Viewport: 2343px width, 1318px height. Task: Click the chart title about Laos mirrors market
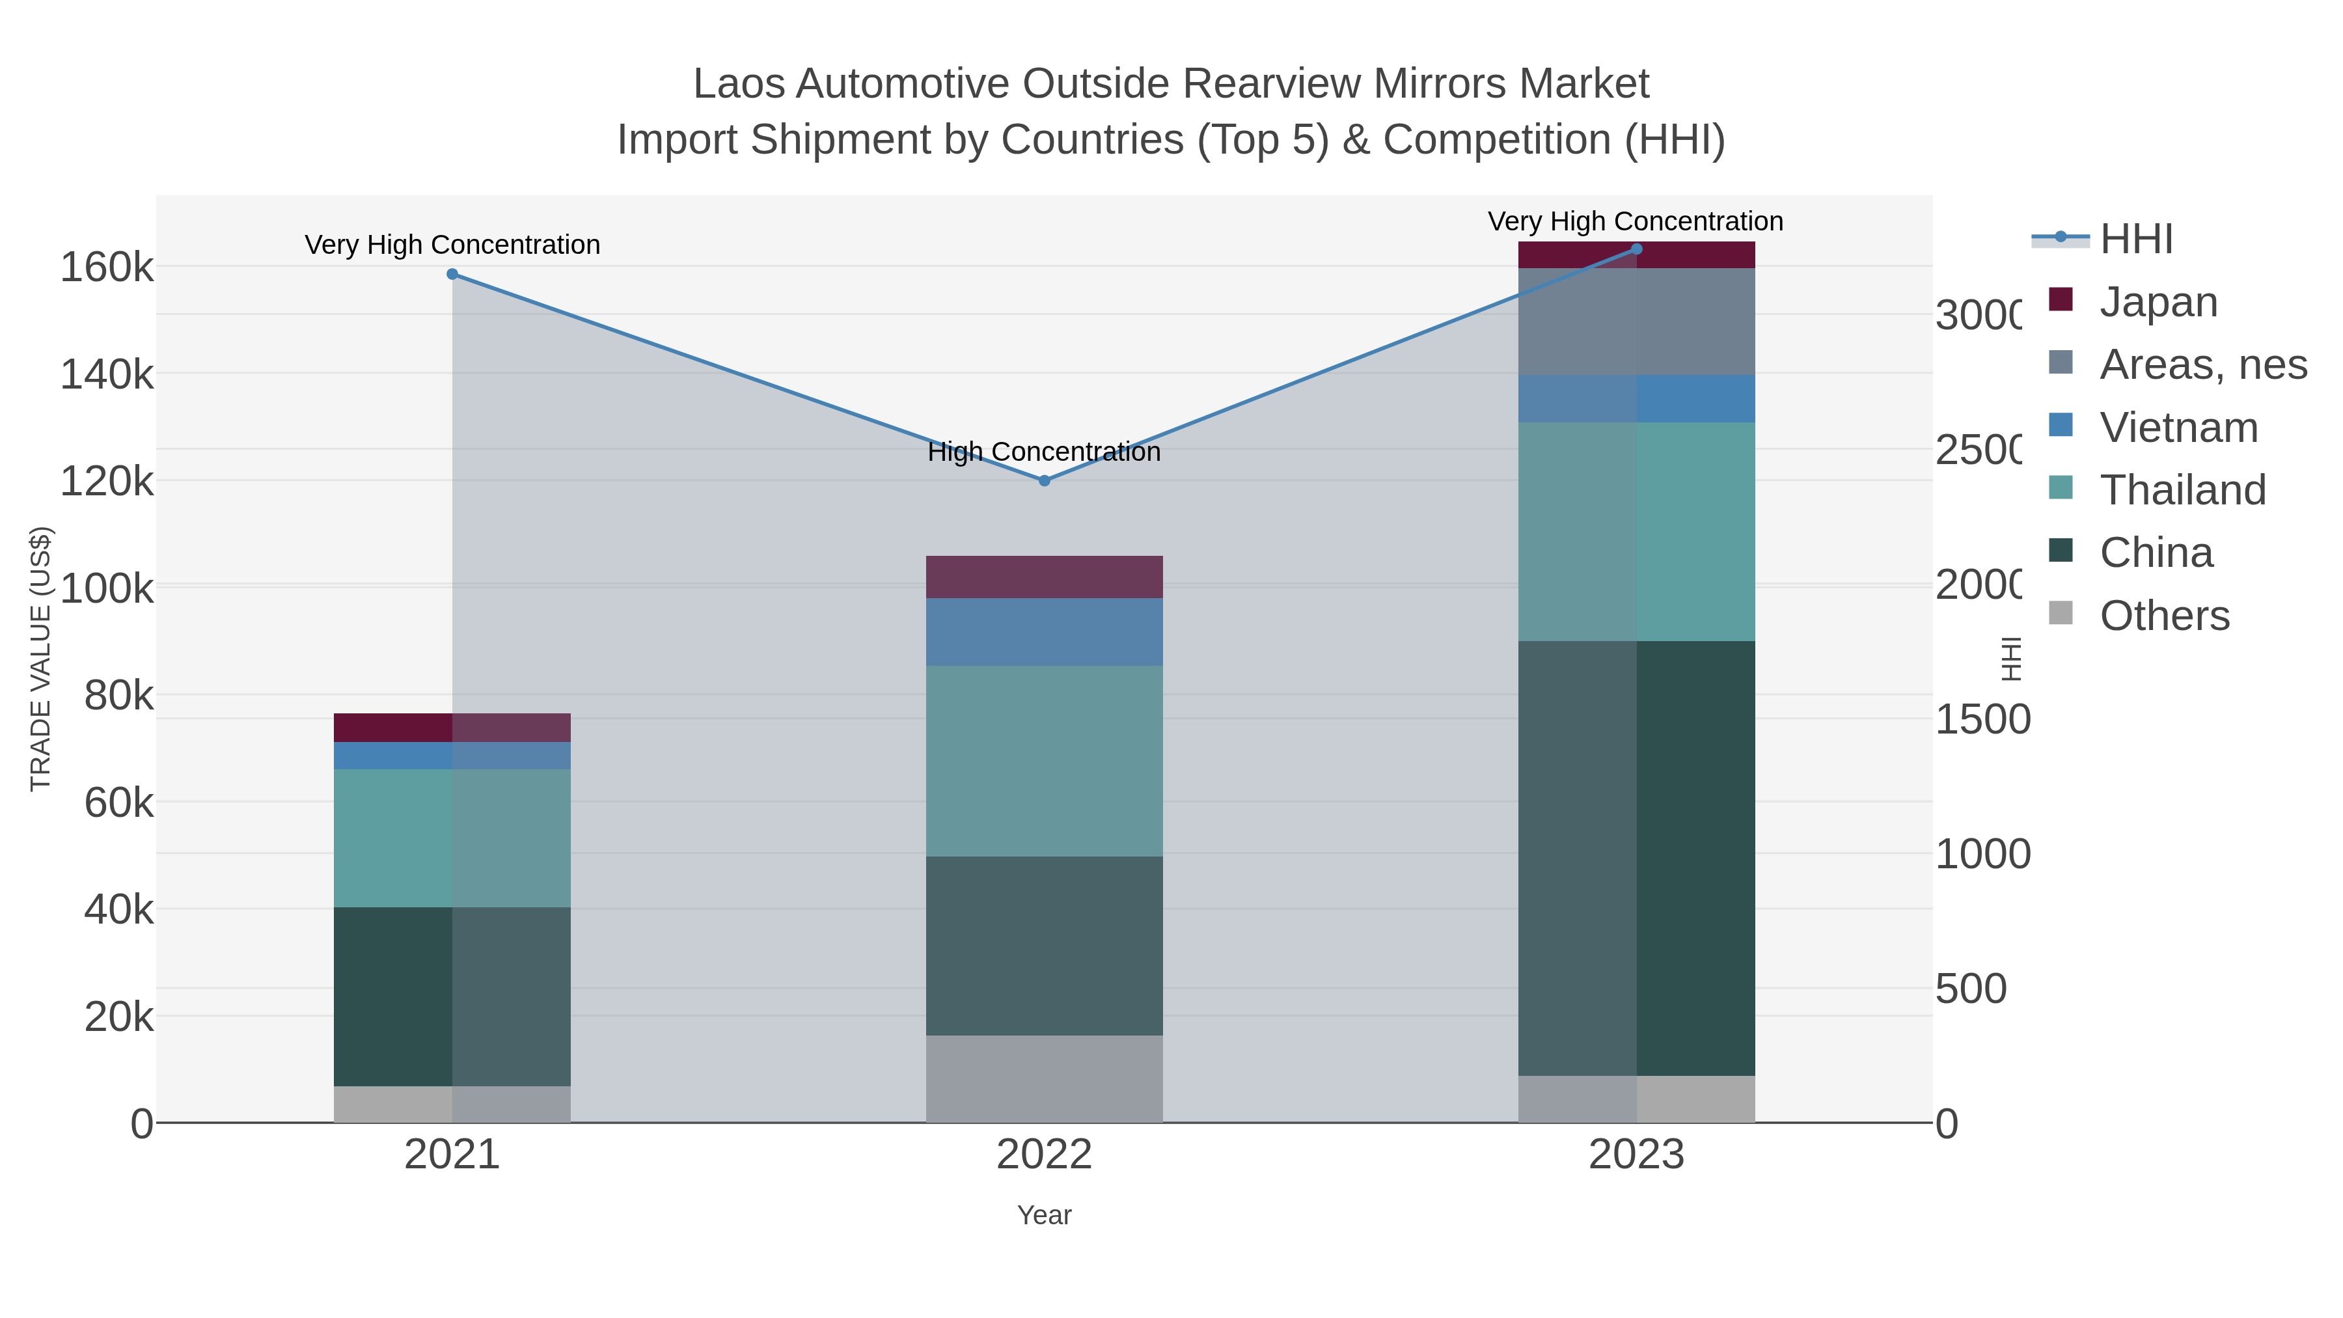click(x=1171, y=84)
